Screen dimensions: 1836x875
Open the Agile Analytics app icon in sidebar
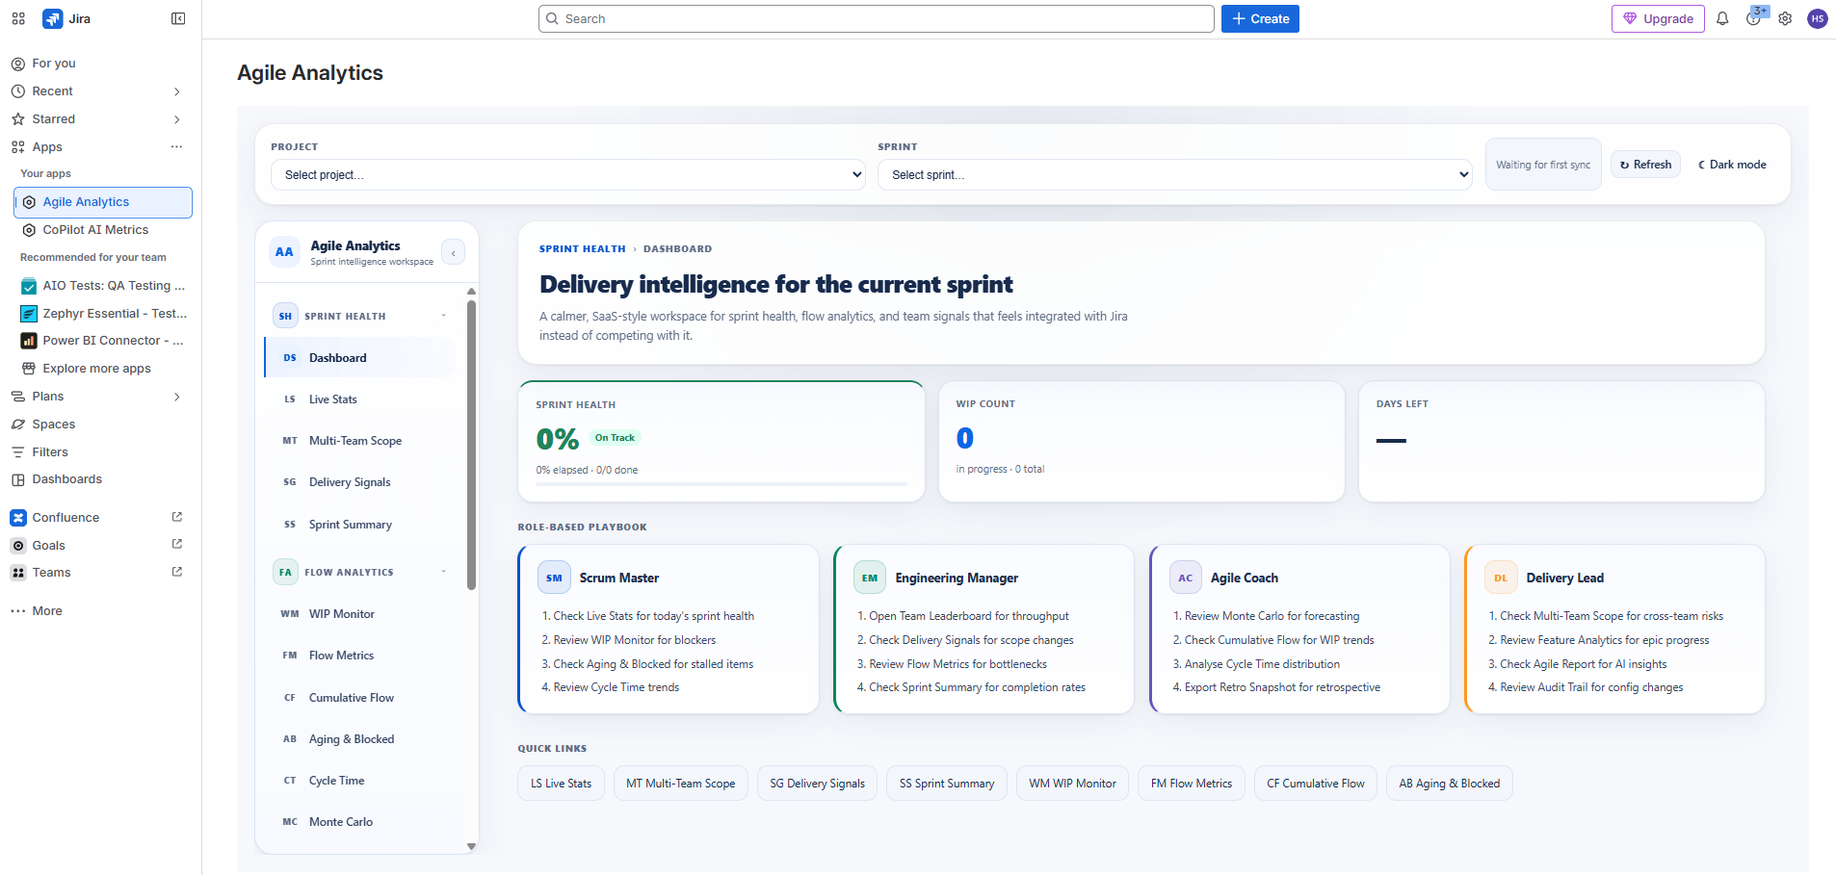[29, 202]
